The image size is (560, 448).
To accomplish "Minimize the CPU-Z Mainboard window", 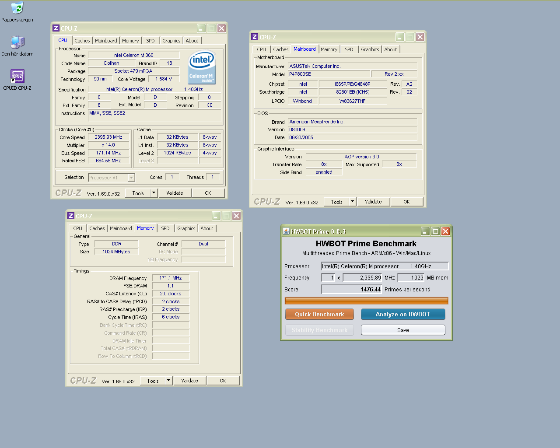I will (400, 37).
